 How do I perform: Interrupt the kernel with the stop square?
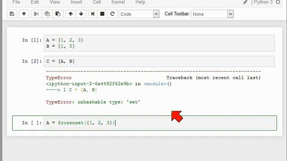(102, 14)
